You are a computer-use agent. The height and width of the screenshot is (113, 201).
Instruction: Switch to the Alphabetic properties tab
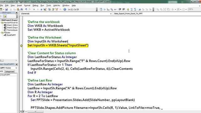[x=2, y=71]
